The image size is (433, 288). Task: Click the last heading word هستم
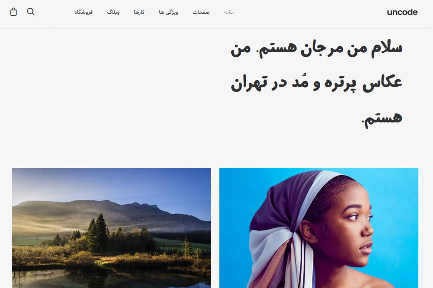point(382,118)
